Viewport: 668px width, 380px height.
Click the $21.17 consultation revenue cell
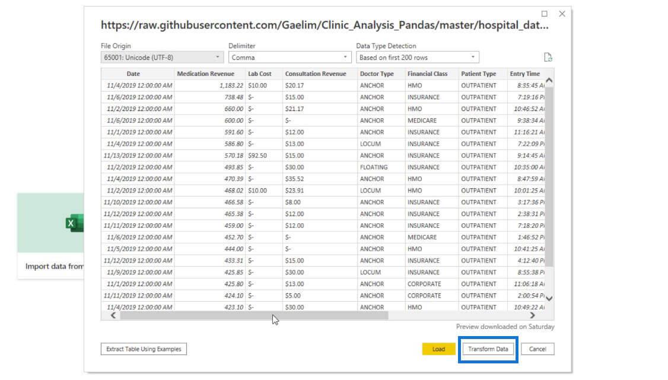tap(320, 109)
